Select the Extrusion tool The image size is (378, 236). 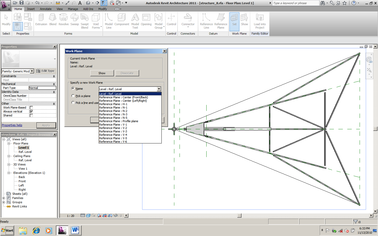click(41, 20)
